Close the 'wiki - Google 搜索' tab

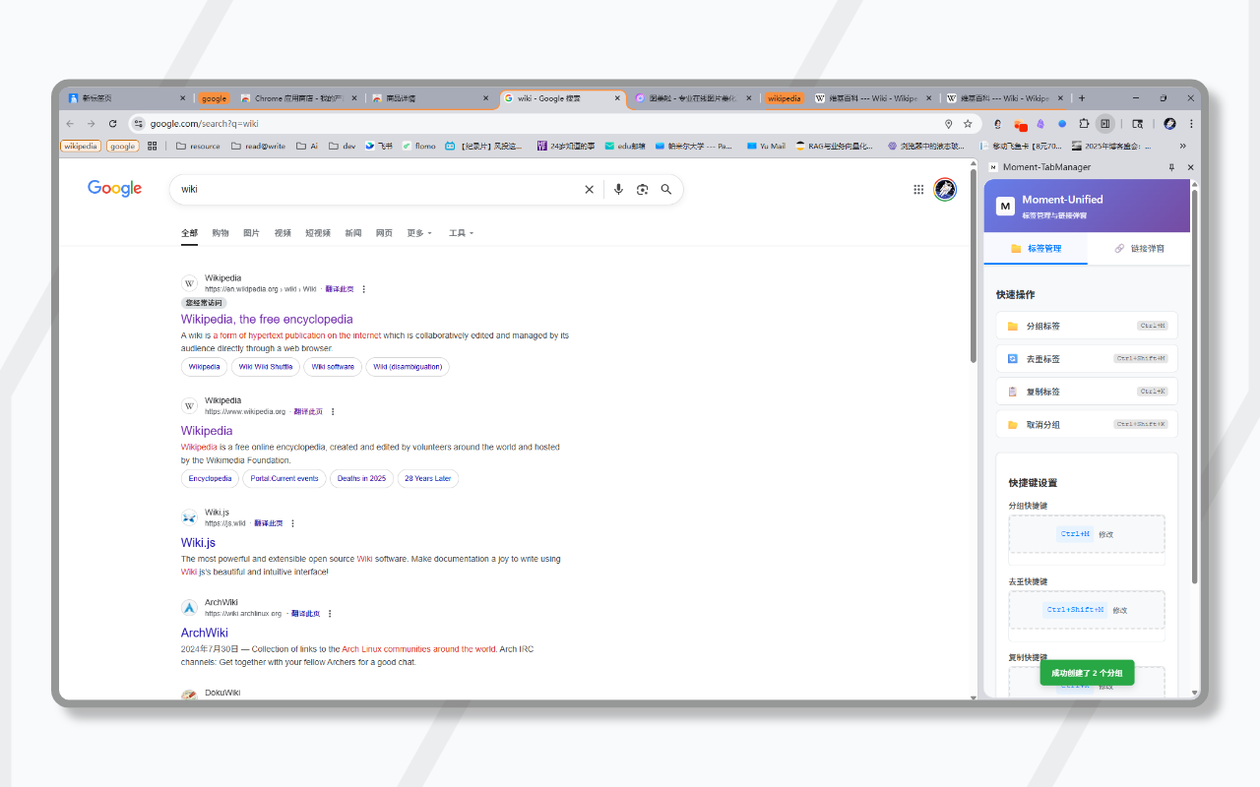point(618,98)
